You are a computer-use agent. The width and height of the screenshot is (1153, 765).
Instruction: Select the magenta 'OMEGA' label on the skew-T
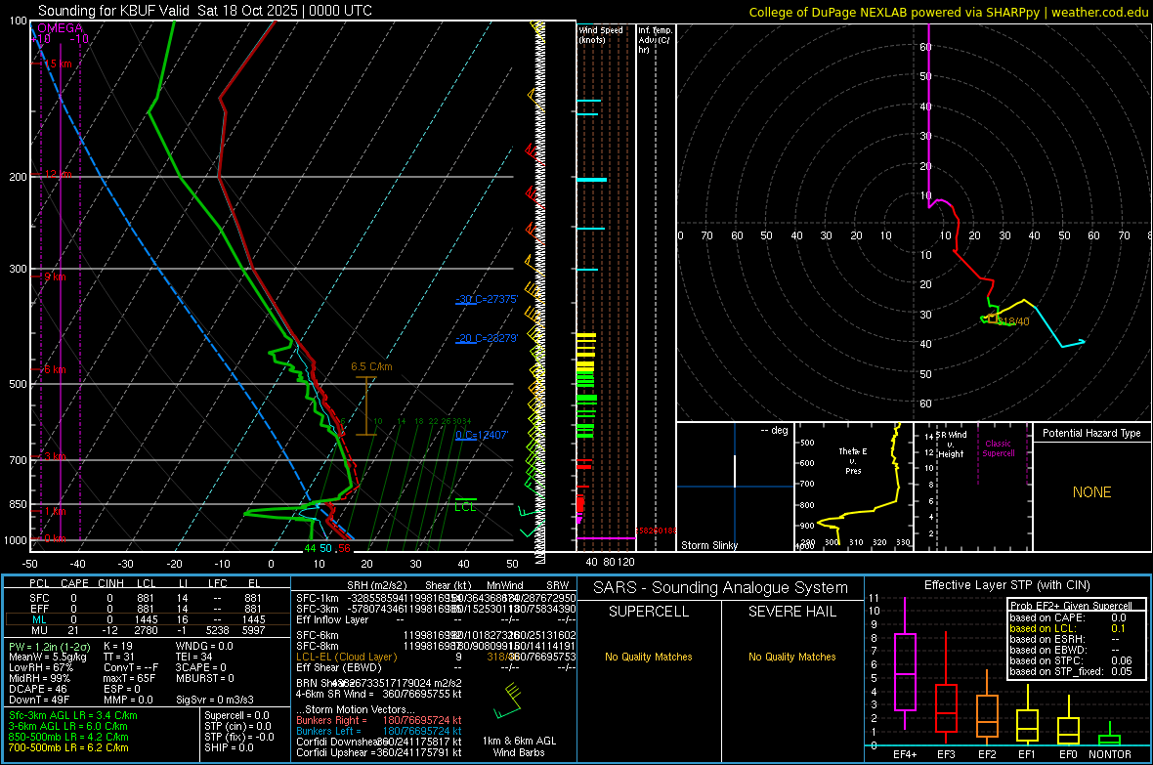[x=61, y=28]
